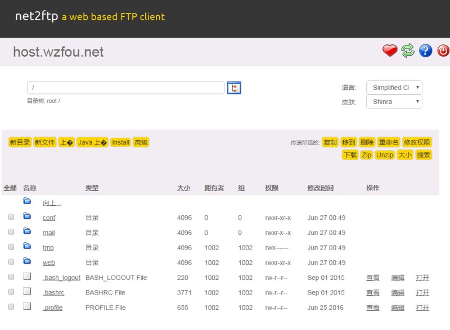
Task: Open the tmp directory link
Action: tap(48, 248)
